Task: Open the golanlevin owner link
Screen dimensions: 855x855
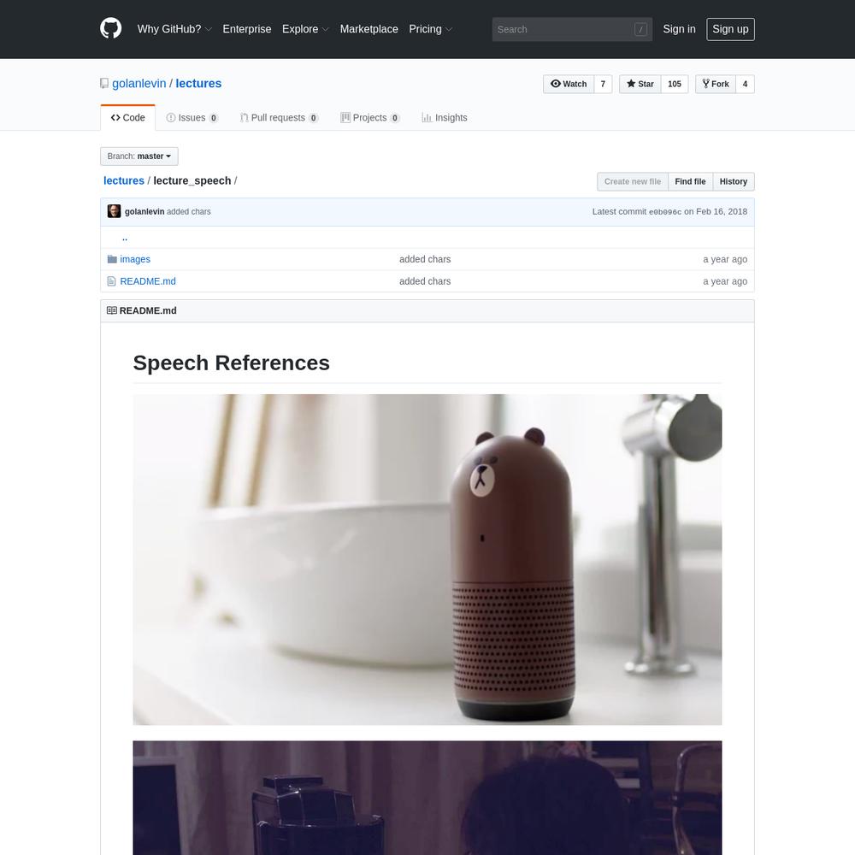Action: coord(139,84)
